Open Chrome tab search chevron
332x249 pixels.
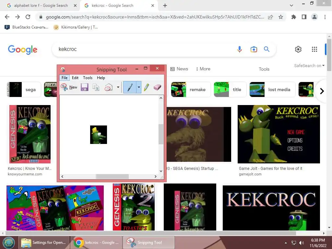tap(291, 6)
